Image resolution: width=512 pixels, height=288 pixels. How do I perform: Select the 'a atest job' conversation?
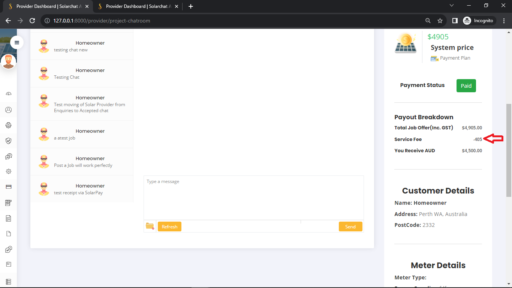click(x=82, y=134)
